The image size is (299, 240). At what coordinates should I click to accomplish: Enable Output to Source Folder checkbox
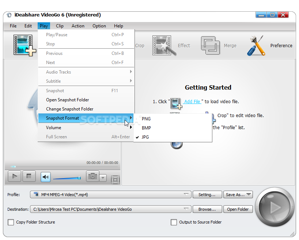[174, 222]
